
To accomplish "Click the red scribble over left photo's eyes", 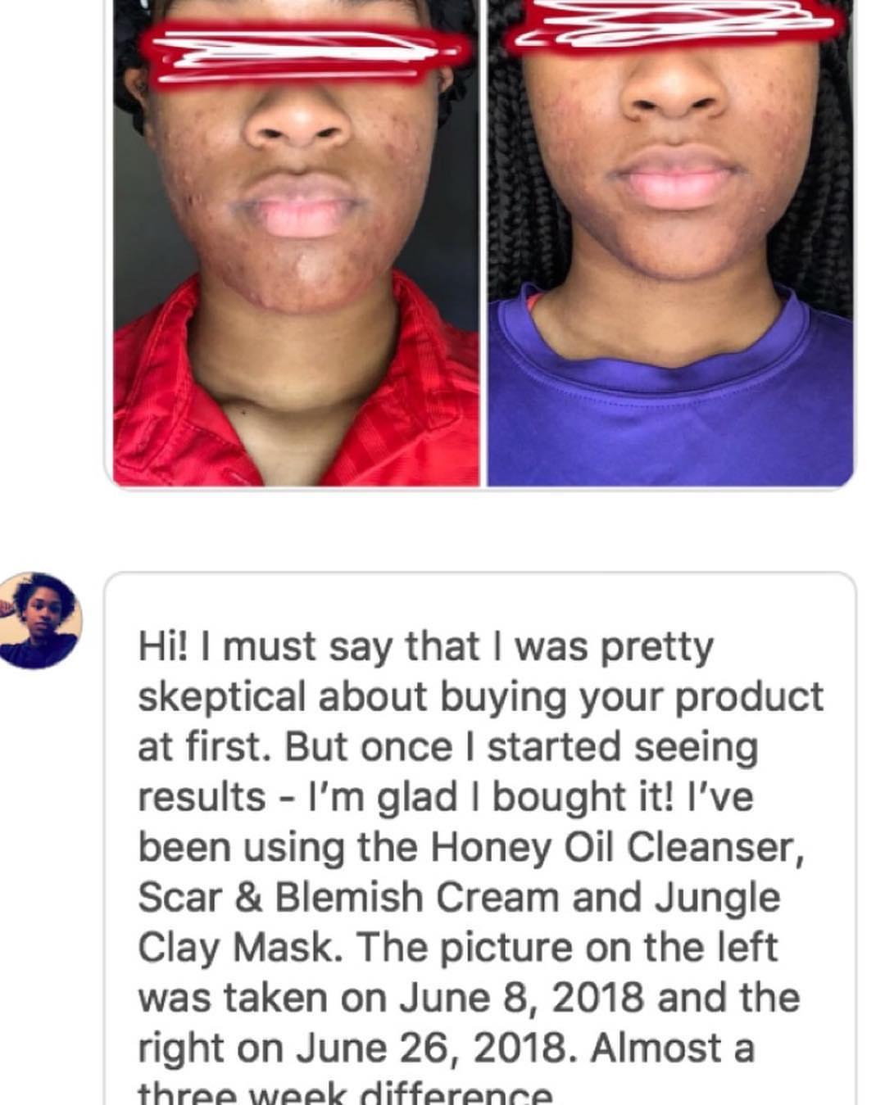I will tap(294, 52).
